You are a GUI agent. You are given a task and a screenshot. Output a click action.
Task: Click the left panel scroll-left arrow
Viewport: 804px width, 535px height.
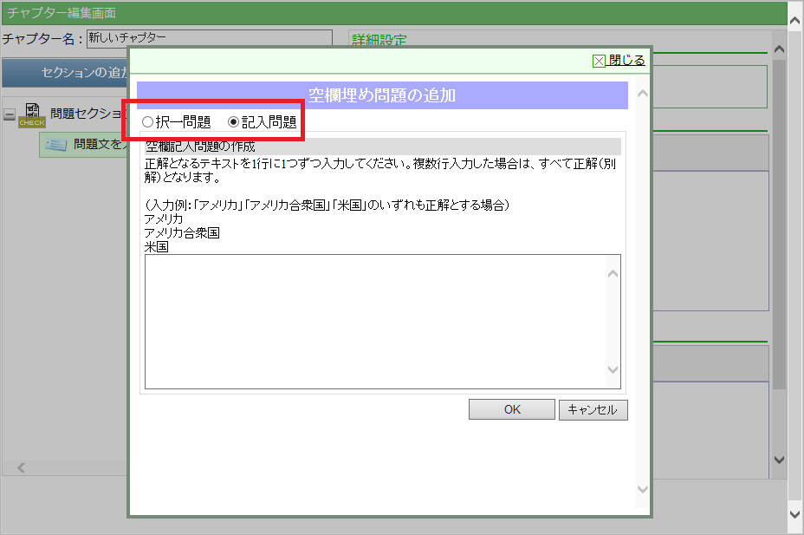point(21,468)
